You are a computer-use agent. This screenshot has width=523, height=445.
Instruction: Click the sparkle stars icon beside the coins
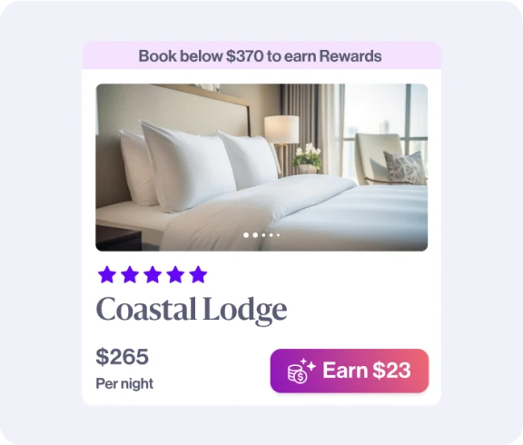point(308,364)
